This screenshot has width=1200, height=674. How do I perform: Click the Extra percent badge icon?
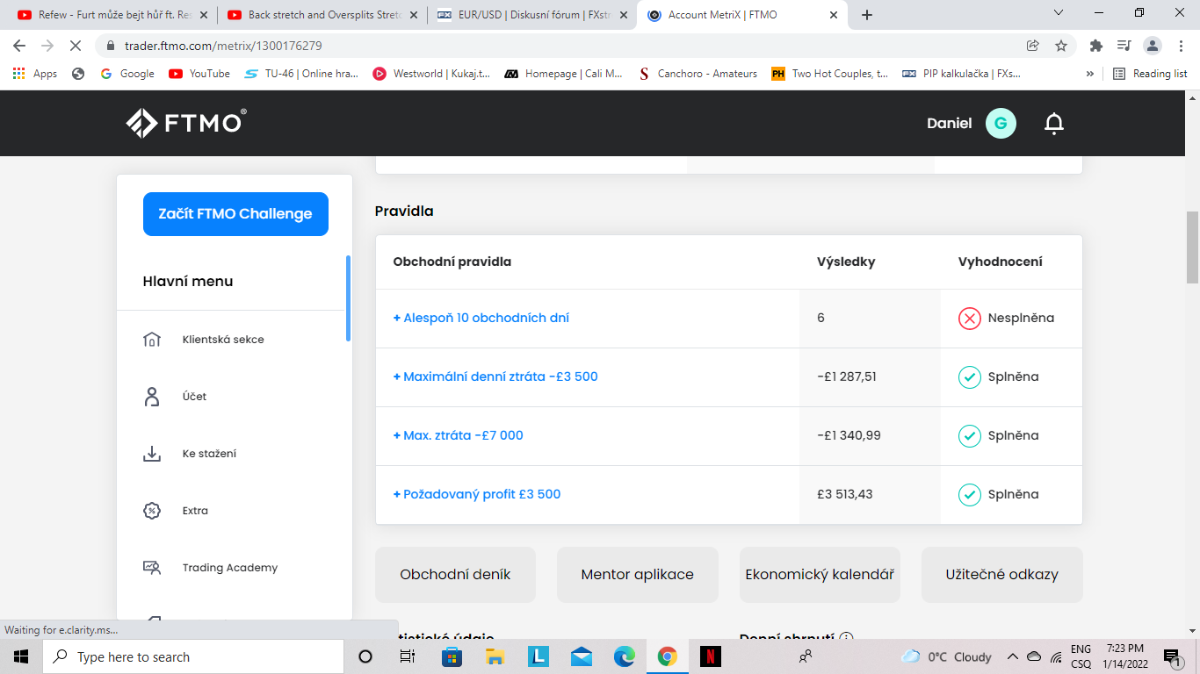coord(152,511)
